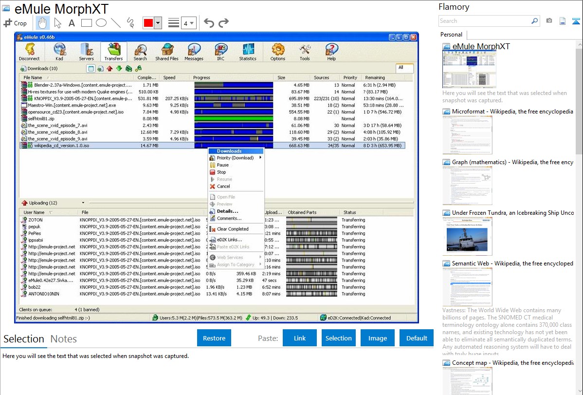Sort downloads by Progress column header
Viewport: 583px width, 395px height.
201,77
